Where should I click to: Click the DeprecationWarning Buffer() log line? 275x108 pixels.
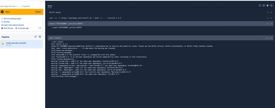point(132,46)
